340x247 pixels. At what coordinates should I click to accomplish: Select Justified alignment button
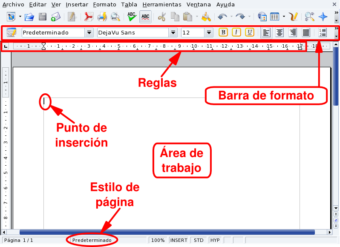pyautogui.click(x=306, y=33)
